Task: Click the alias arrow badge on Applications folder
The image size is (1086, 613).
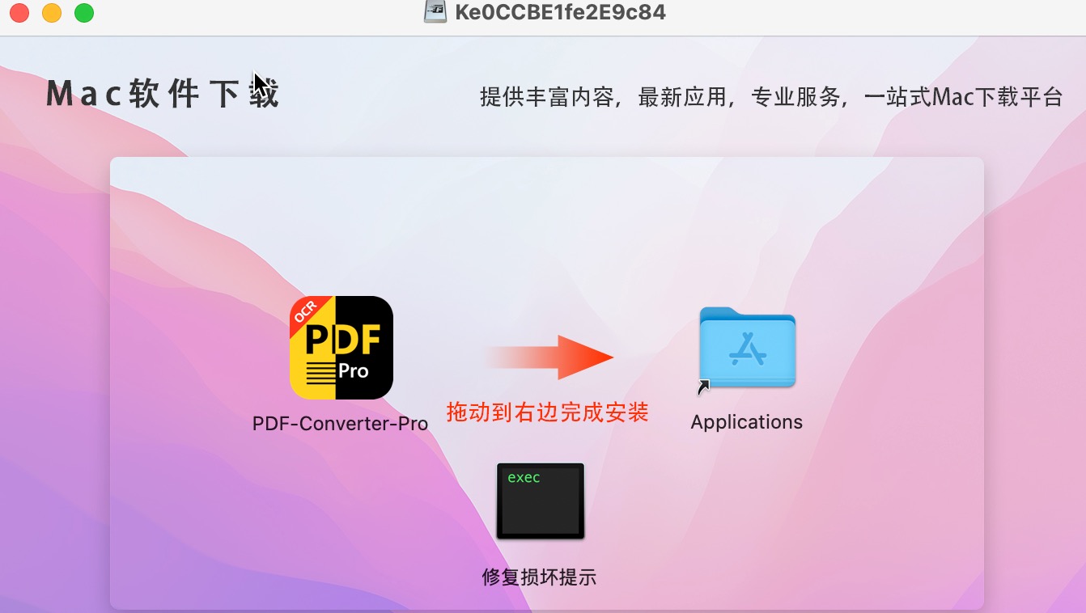Action: (x=704, y=388)
